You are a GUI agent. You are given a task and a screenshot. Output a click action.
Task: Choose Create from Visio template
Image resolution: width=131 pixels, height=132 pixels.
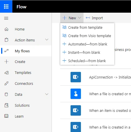(87, 36)
